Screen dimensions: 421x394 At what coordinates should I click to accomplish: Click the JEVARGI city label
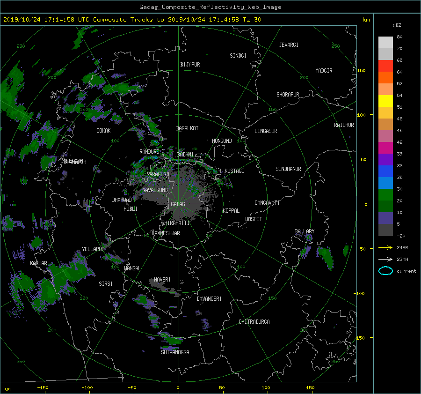pos(289,45)
